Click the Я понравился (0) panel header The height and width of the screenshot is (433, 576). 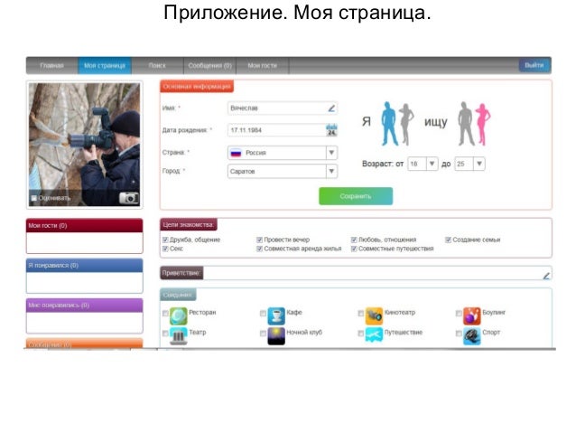pyautogui.click(x=85, y=265)
